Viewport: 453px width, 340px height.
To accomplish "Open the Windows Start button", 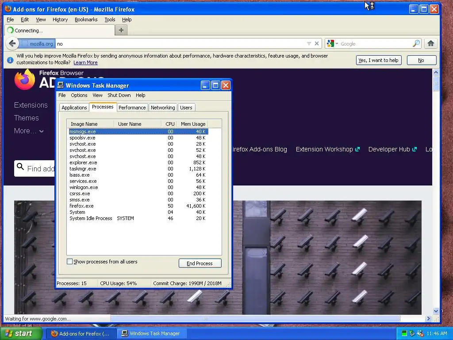I will pos(21,333).
